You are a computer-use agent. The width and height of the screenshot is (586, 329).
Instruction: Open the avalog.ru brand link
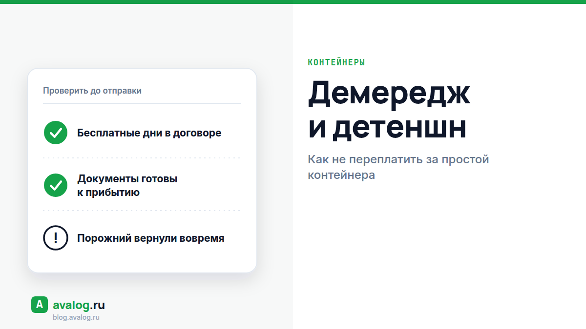coord(79,306)
